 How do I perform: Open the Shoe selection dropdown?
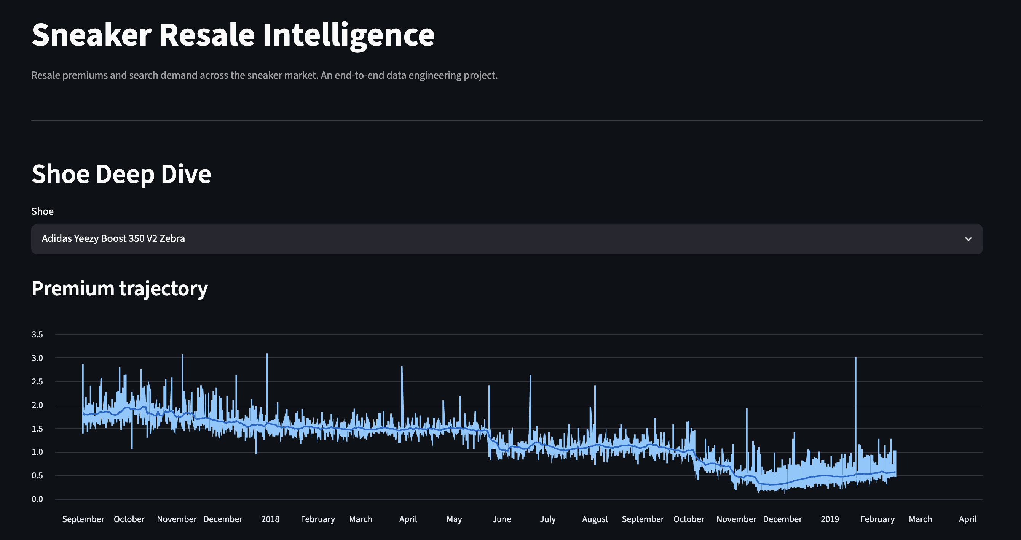507,239
